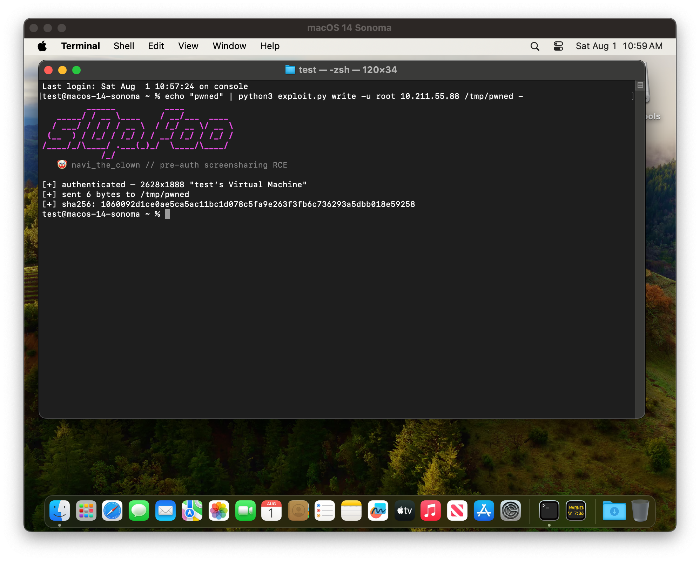This screenshot has width=700, height=561.
Task: Open Control Center in menu bar
Action: coord(558,46)
